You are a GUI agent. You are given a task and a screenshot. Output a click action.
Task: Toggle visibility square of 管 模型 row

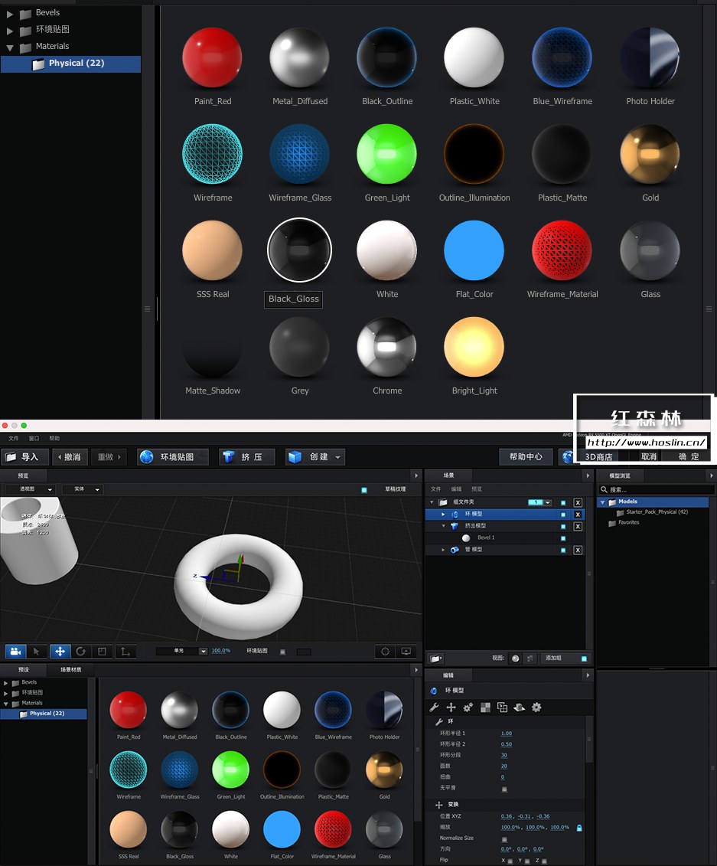tap(563, 550)
